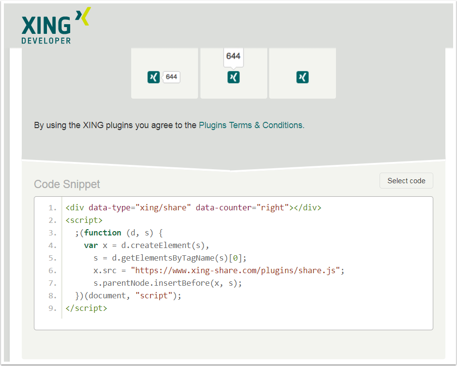The width and height of the screenshot is (457, 366).
Task: Click the (document, "script") line
Action: [128, 295]
